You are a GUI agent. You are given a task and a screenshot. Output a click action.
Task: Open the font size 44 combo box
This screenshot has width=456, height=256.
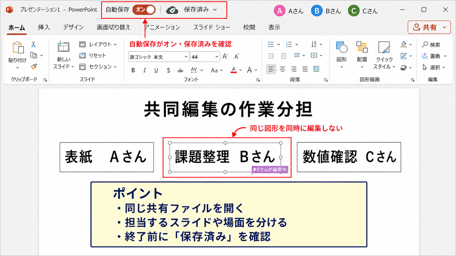tap(205, 57)
